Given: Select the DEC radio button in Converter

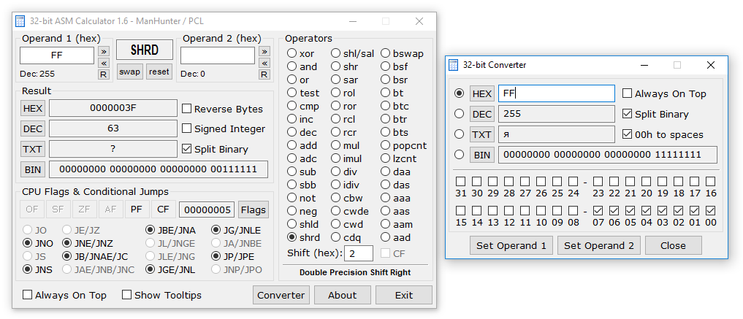Looking at the screenshot, I should [x=460, y=114].
